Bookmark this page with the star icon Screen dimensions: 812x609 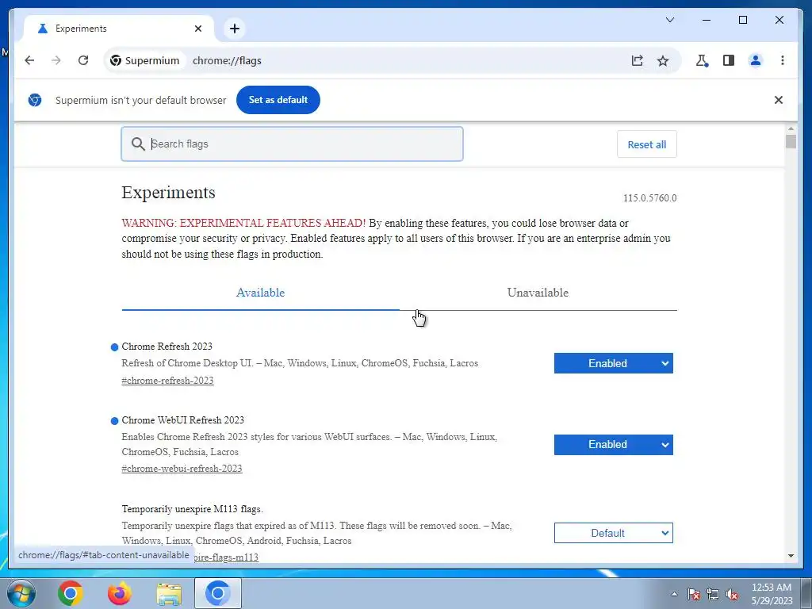pyautogui.click(x=663, y=60)
